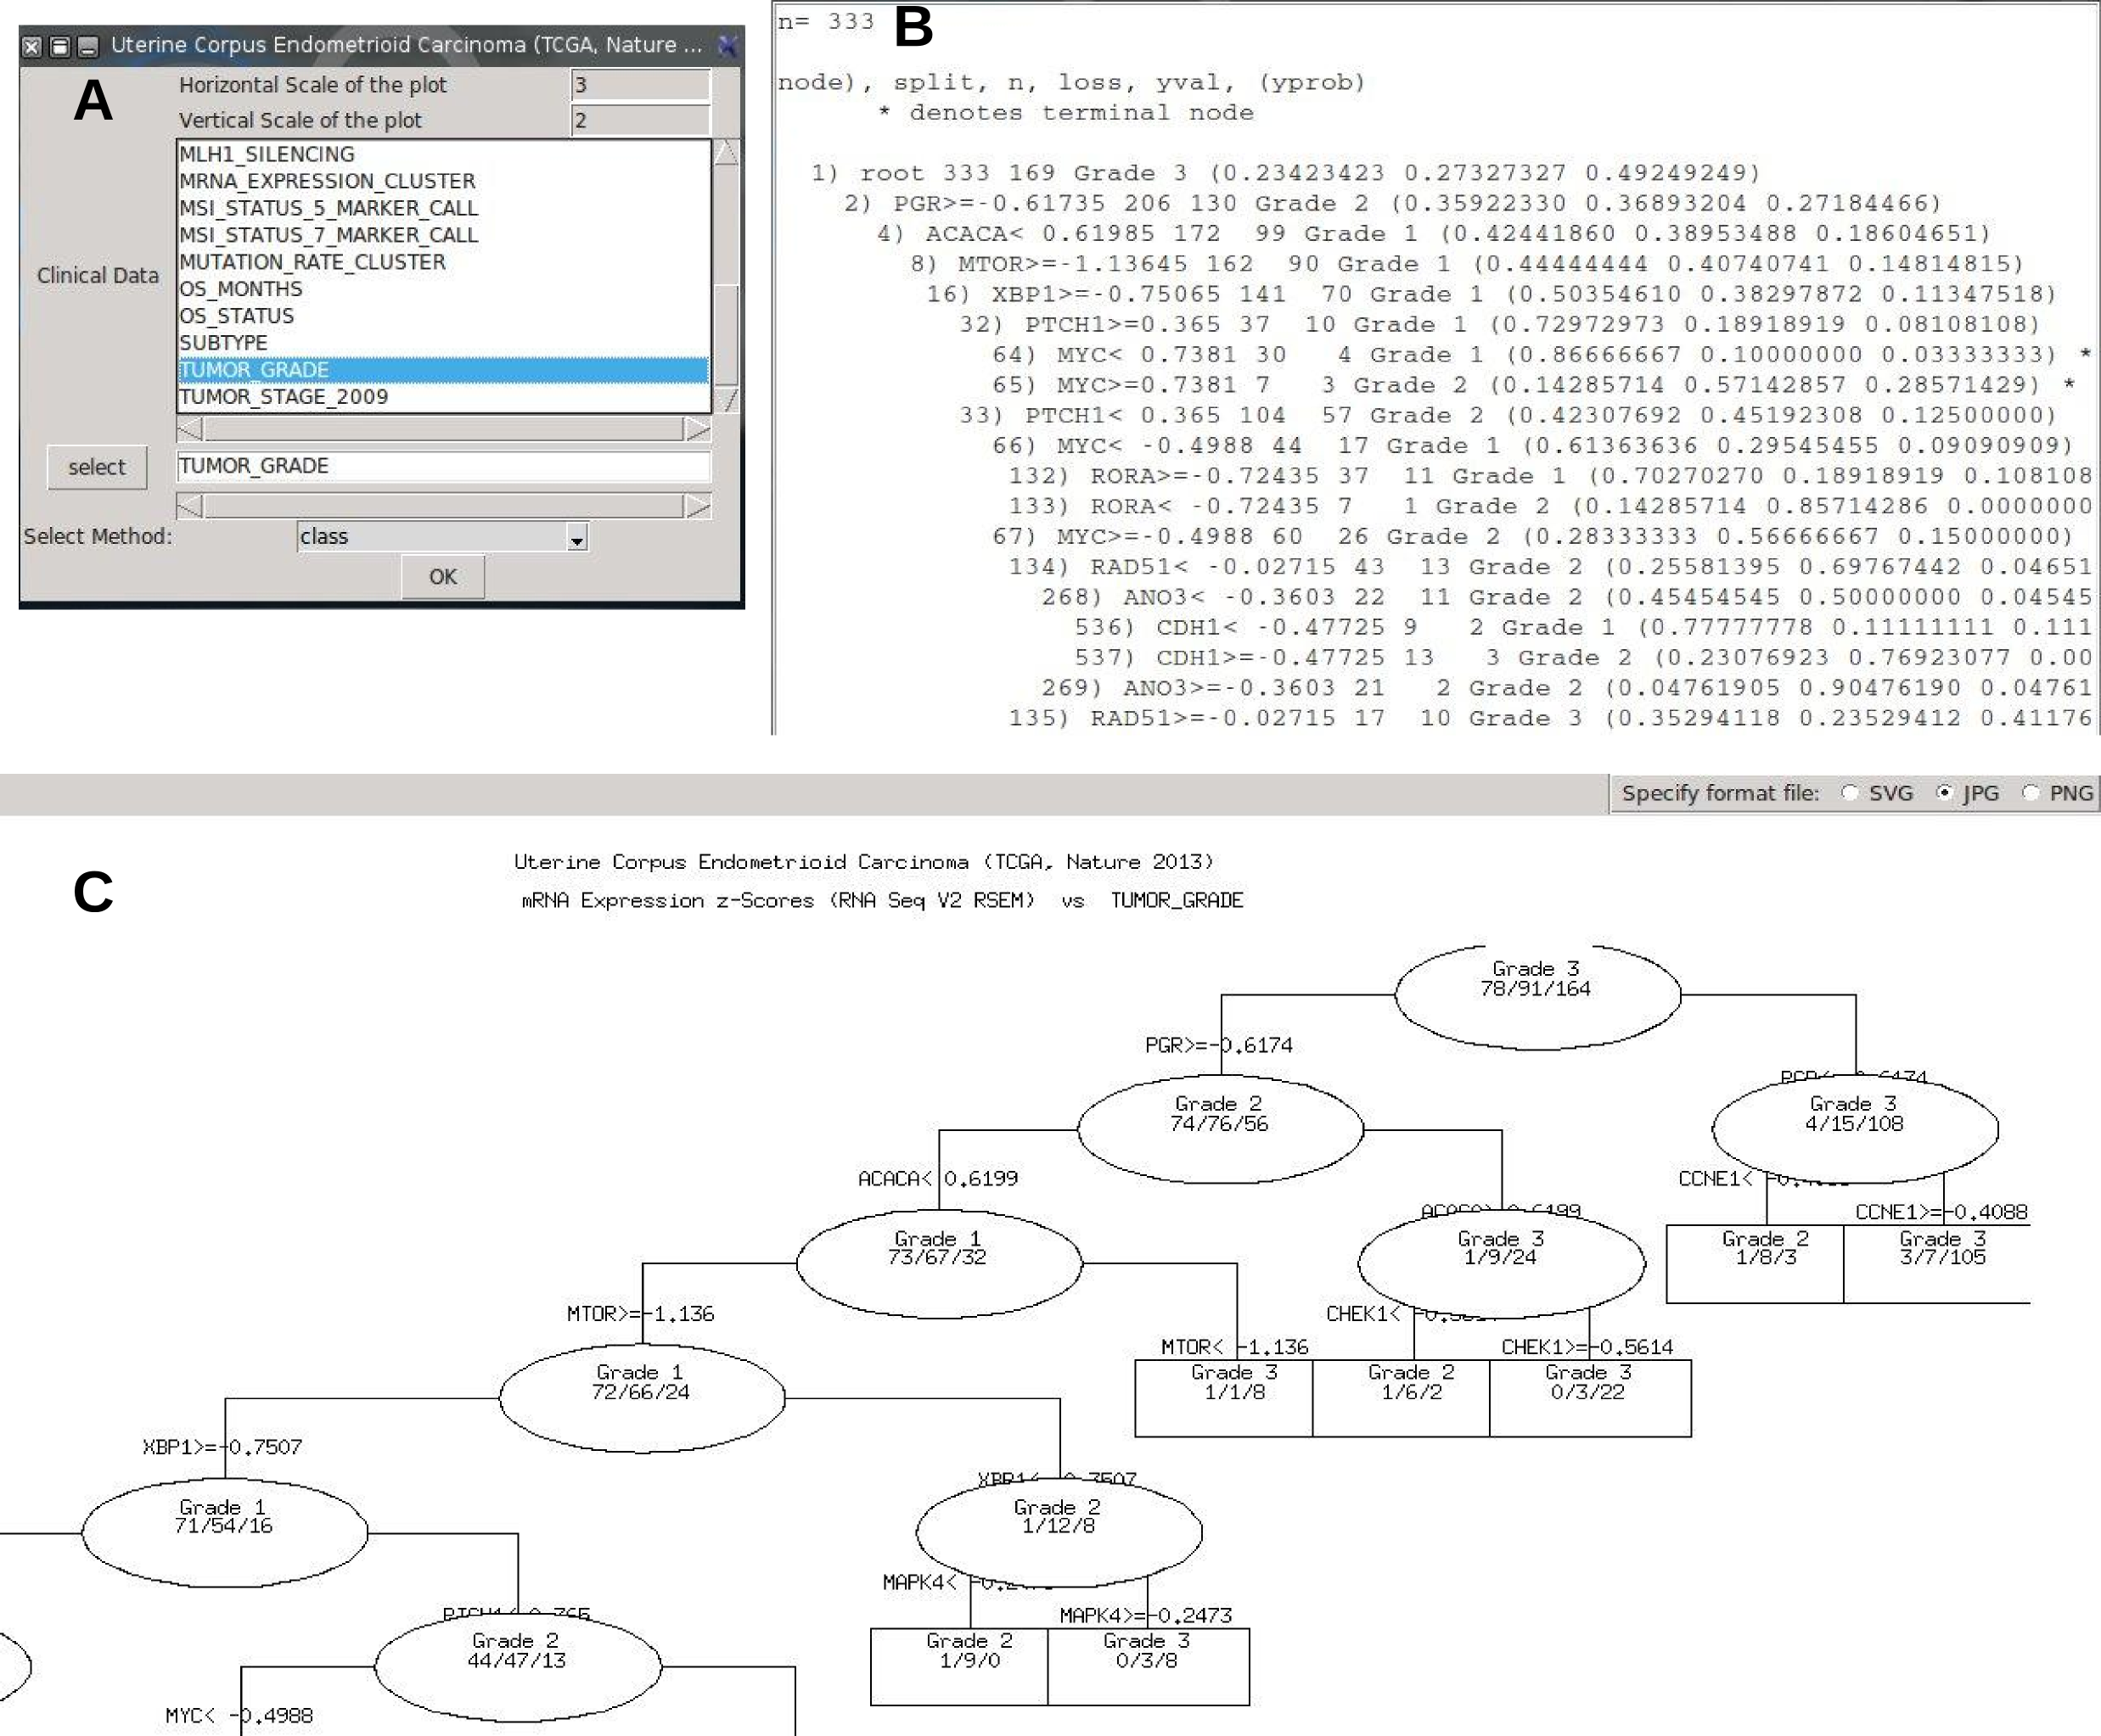Select TUMOR_STAGE_2009 from clinical data list
2101x1736 pixels.
[x=284, y=397]
